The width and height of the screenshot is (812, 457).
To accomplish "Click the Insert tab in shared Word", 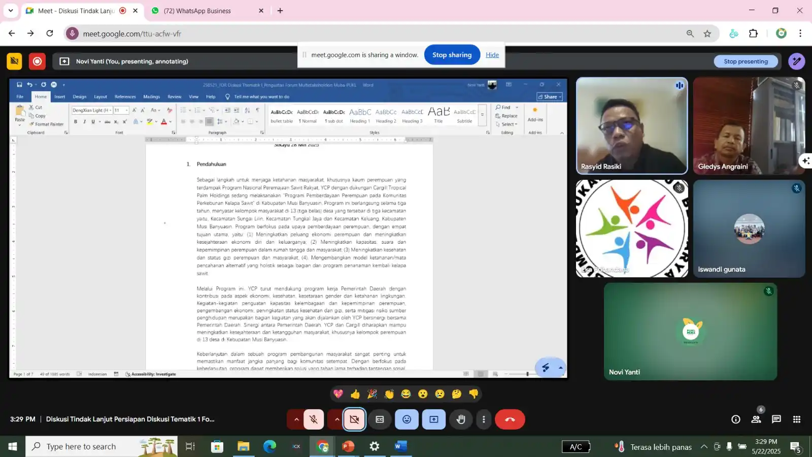I will click(60, 96).
